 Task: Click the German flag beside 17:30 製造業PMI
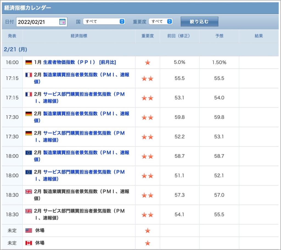[29, 114]
